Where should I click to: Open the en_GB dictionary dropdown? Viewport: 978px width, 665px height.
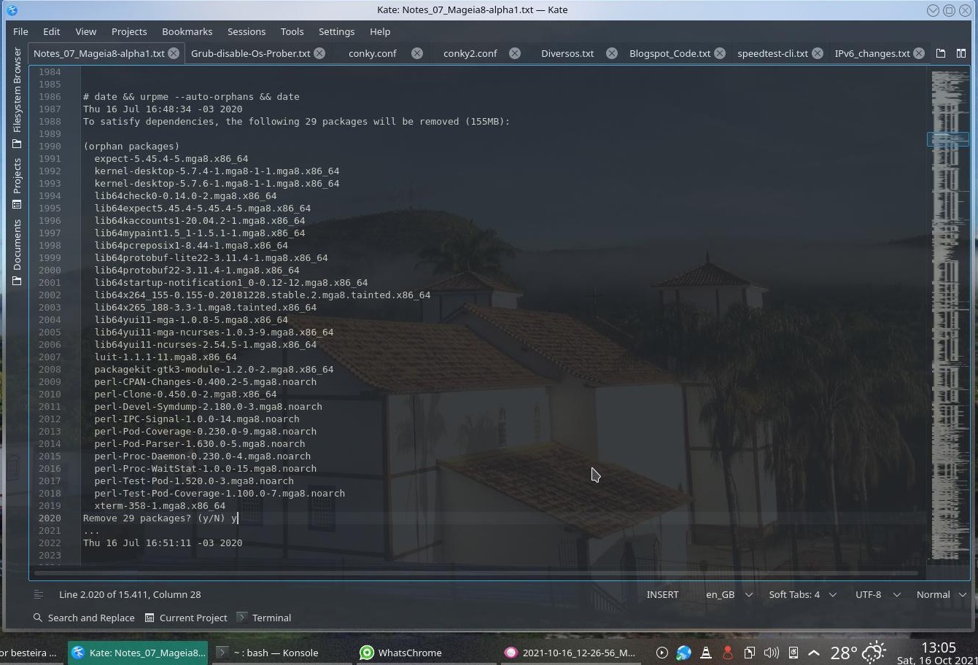(729, 595)
